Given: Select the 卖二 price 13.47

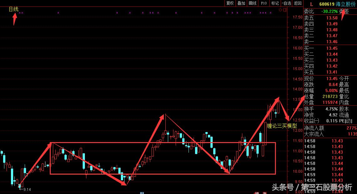Looking at the screenshot, I should (x=332, y=36).
